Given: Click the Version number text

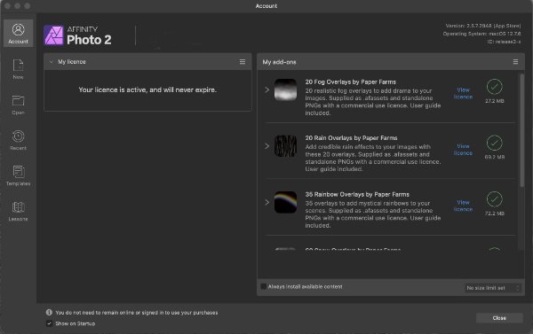Looking at the screenshot, I should 483,26.
